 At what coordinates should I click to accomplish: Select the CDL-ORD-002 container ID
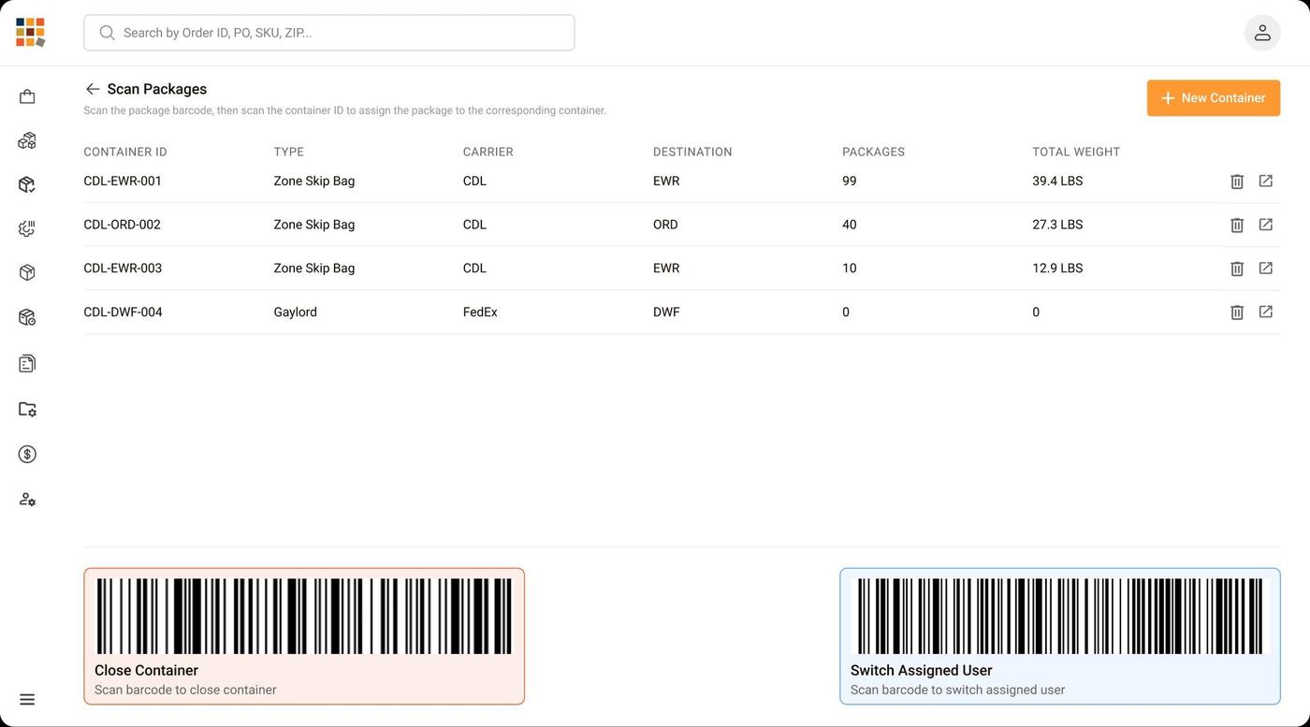pos(123,225)
